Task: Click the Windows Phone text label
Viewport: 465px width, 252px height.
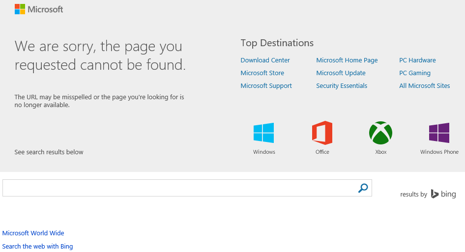Action: (439, 152)
